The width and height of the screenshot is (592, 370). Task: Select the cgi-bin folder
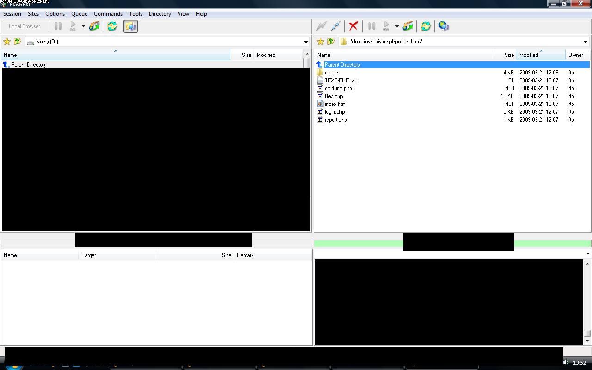(332, 73)
